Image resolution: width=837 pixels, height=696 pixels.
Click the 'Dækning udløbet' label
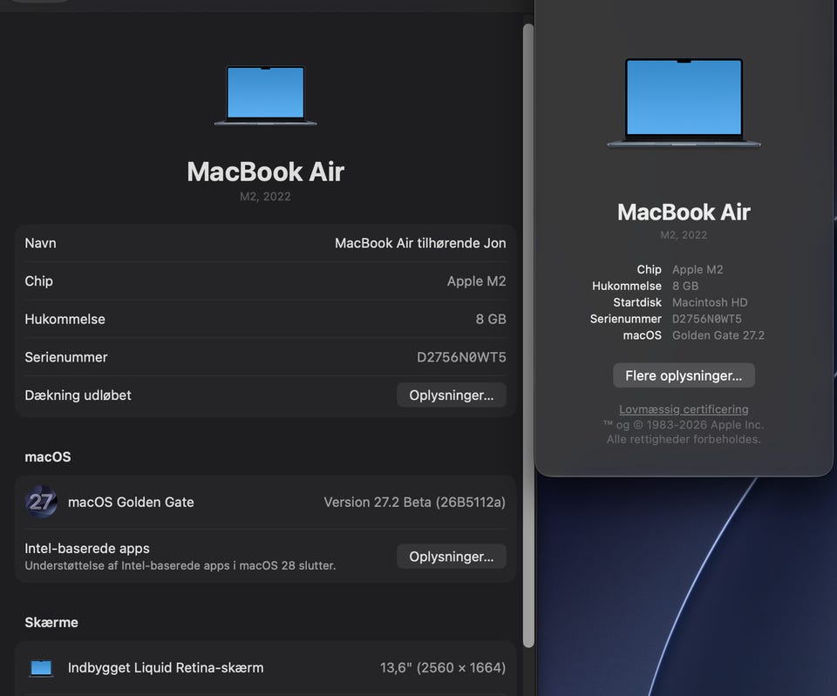tap(78, 395)
